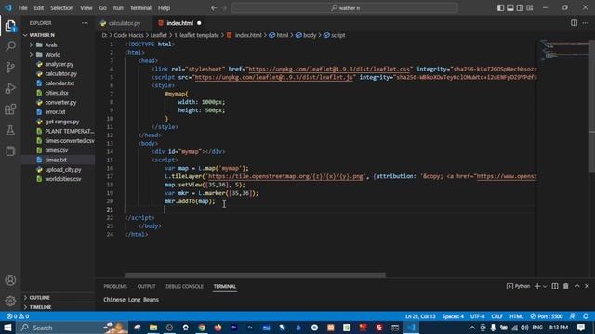Image resolution: width=595 pixels, height=334 pixels.
Task: Click the horizontal editor scrollbar
Action: tap(255, 276)
